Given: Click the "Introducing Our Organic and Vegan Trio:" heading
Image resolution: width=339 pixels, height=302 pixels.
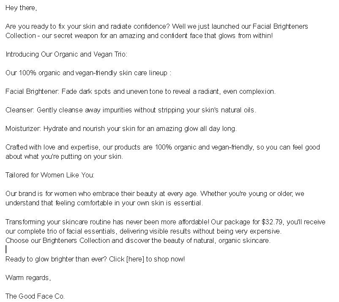Looking at the screenshot, I should [66, 54].
